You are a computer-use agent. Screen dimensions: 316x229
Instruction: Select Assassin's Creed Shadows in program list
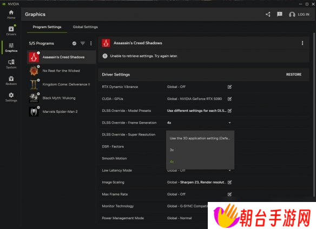(x=62, y=57)
